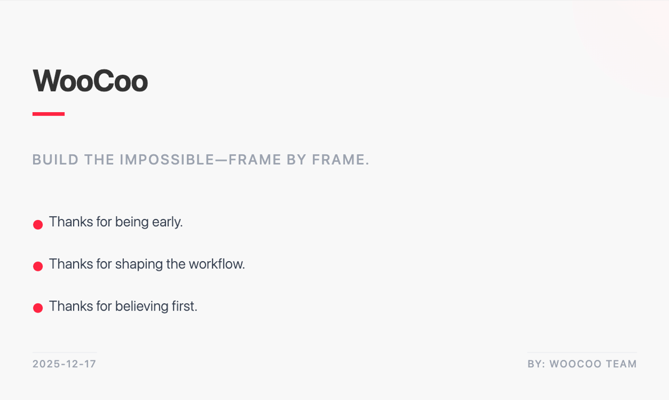Click the 2025-12-17 date footer

(x=64, y=364)
